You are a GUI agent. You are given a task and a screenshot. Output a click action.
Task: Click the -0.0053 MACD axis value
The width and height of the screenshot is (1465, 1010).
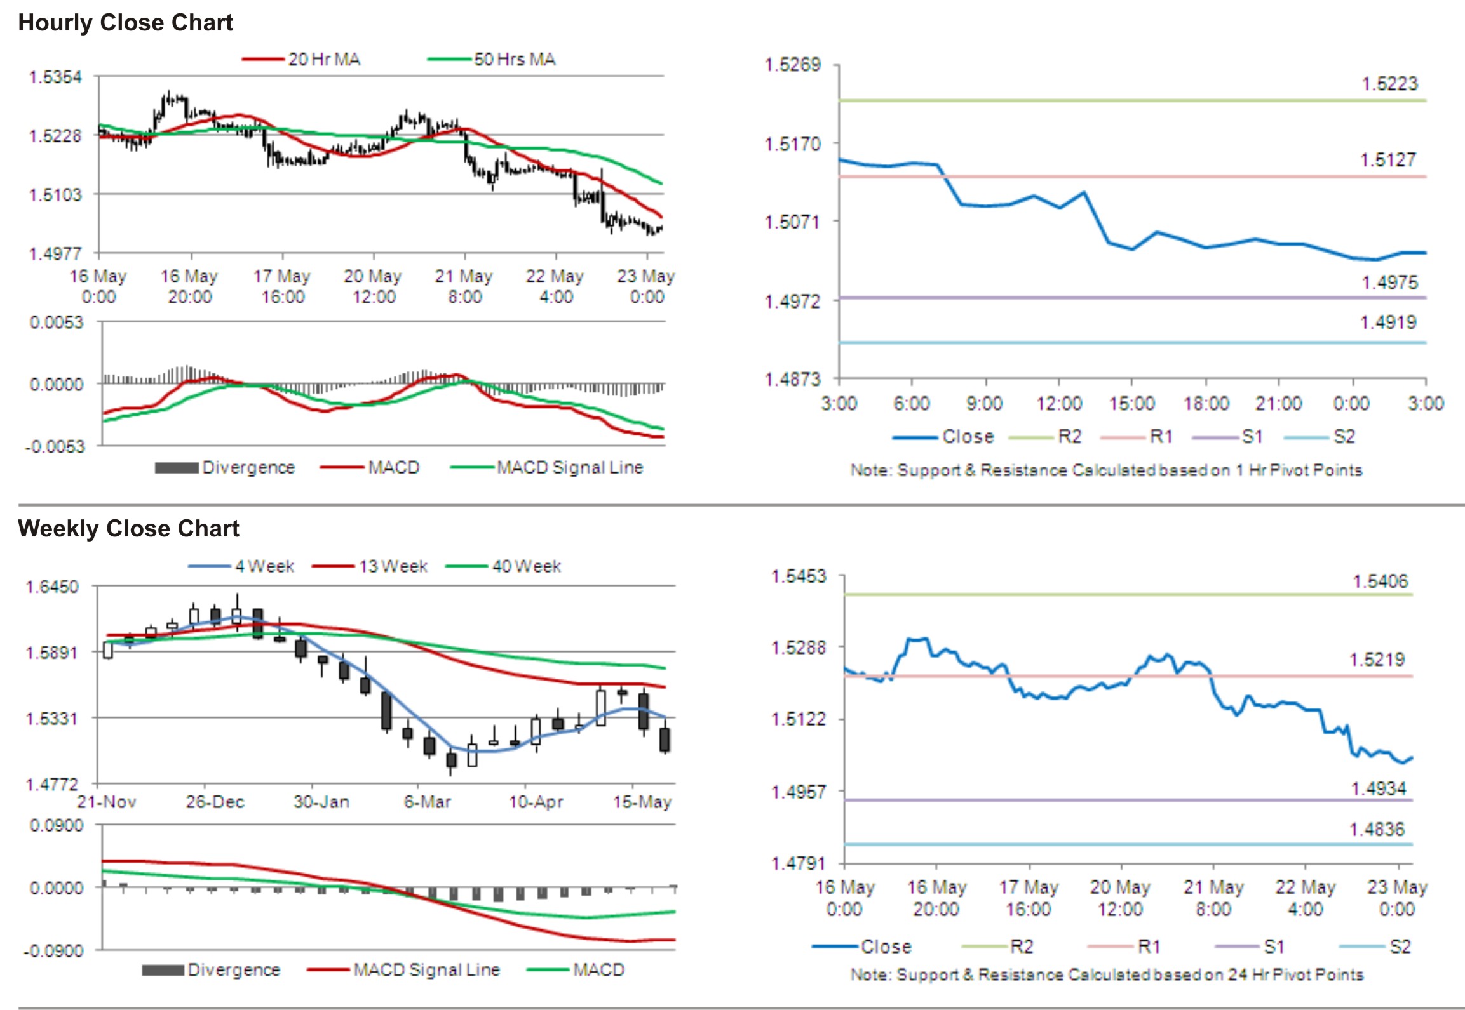pyautogui.click(x=55, y=447)
